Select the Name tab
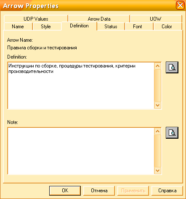 18,27
